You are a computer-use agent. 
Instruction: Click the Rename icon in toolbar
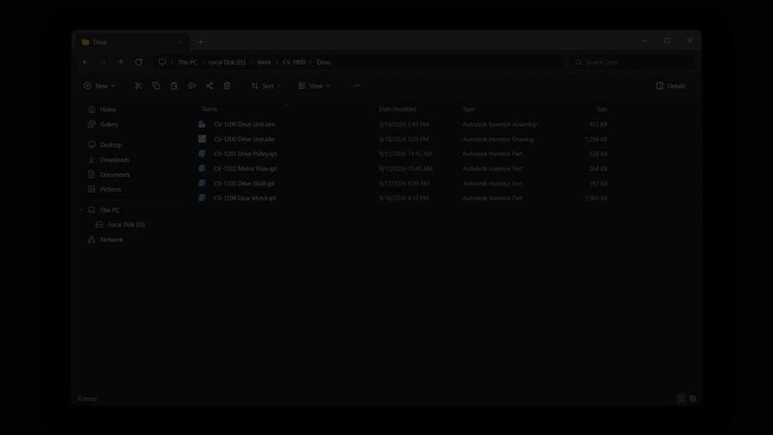click(191, 86)
